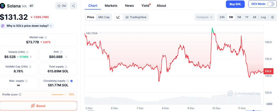This screenshot has height=111, width=280.
Task: Open the Yield tab
Action: (x=145, y=5)
